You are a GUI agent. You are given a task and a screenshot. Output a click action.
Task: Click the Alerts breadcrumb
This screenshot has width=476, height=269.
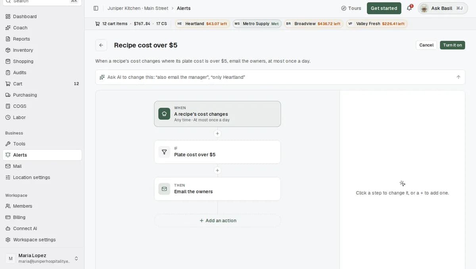184,8
